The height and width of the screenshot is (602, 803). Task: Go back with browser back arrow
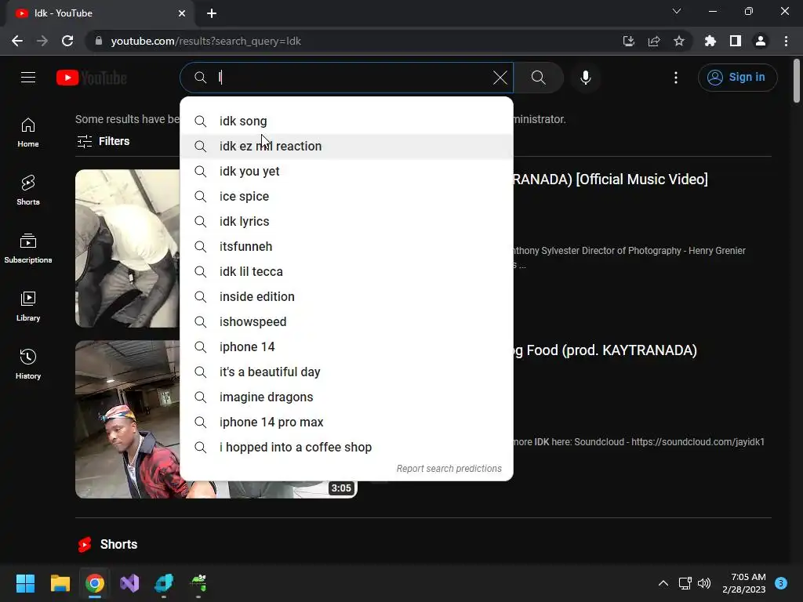pos(17,41)
